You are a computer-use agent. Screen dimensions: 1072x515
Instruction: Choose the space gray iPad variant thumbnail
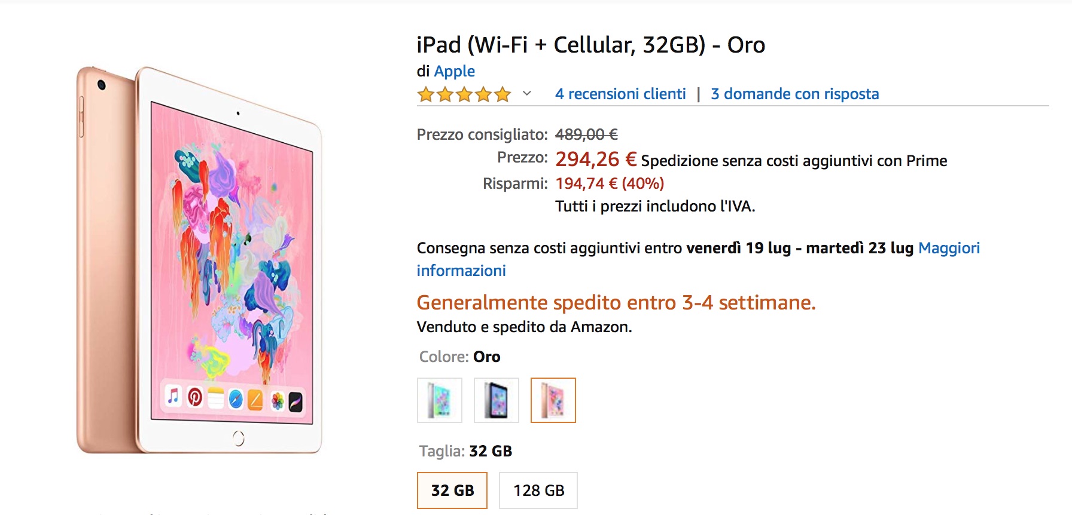pos(496,400)
